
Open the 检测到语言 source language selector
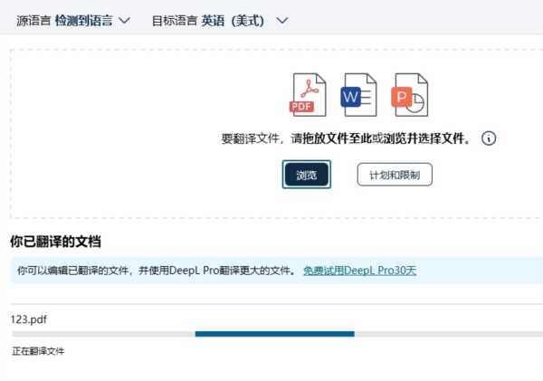point(84,20)
